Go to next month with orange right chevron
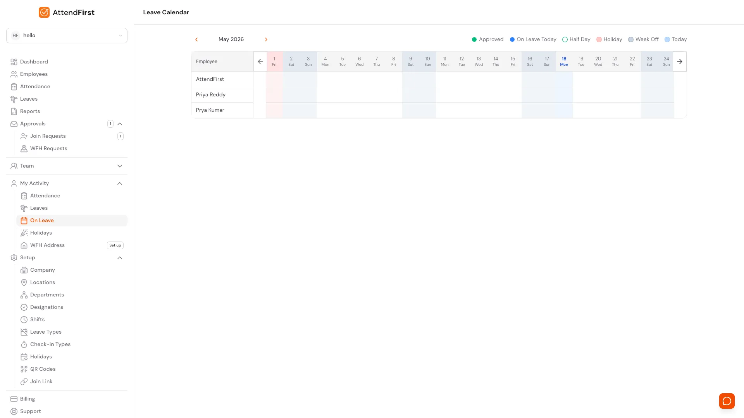Image resolution: width=744 pixels, height=418 pixels. tap(266, 39)
